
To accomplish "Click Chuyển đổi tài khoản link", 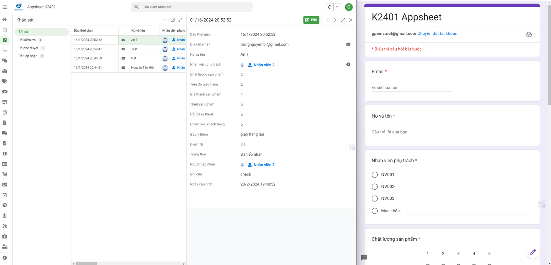I will tap(437, 34).
